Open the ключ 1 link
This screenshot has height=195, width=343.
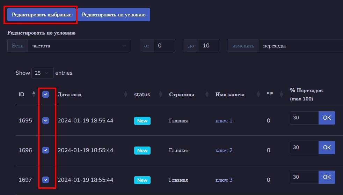point(224,121)
